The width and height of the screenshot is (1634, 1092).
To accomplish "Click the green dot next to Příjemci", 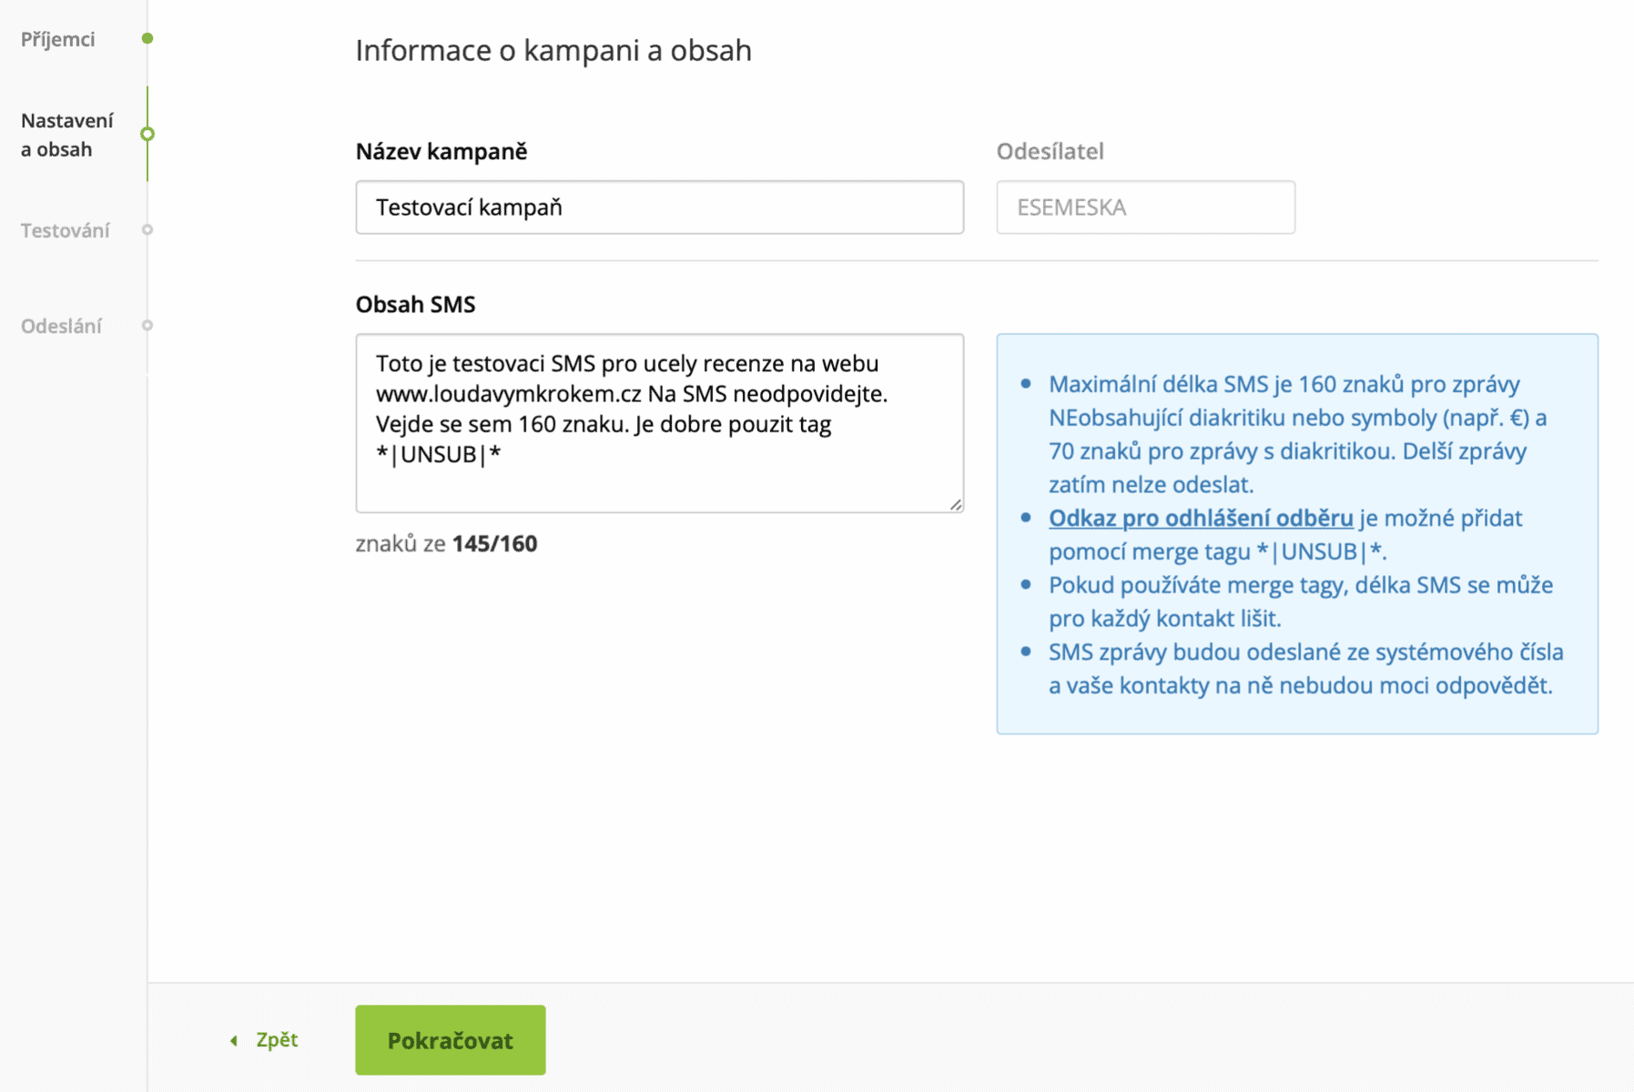I will (x=147, y=38).
